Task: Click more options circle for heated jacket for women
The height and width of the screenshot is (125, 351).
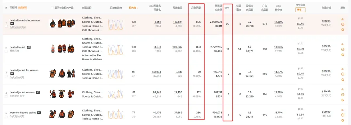Action: click(343, 74)
